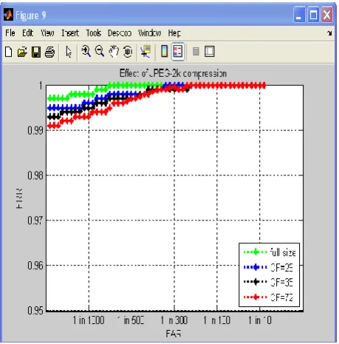This screenshot has width=339, height=344.
Task: Click the black line sample in legend
Action: [256, 282]
